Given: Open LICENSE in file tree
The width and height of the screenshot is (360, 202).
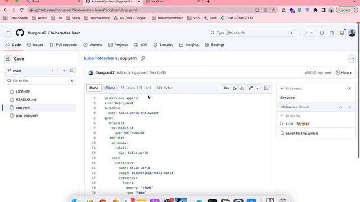Looking at the screenshot, I should pyautogui.click(x=23, y=91).
